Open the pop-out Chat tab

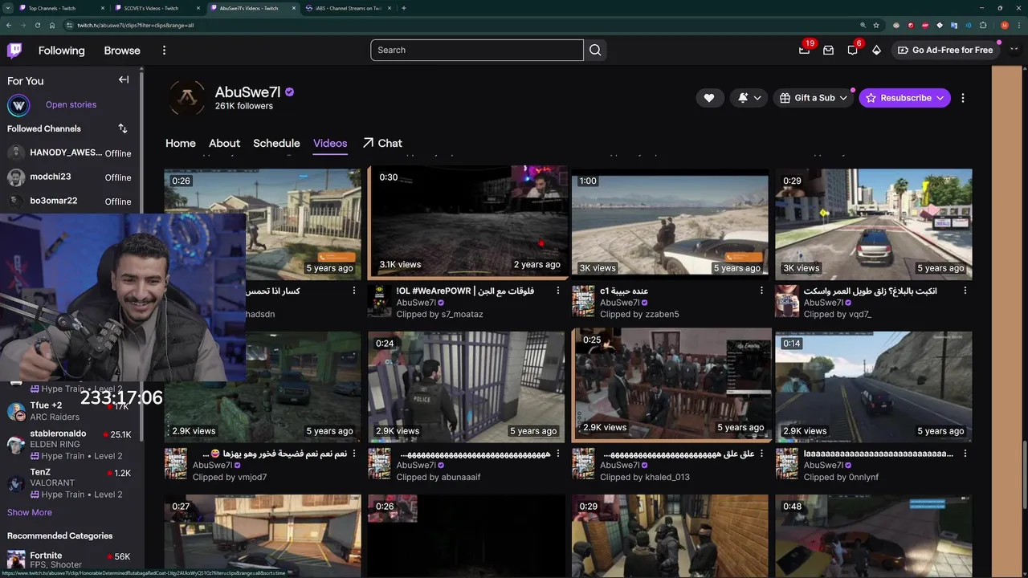tap(382, 143)
